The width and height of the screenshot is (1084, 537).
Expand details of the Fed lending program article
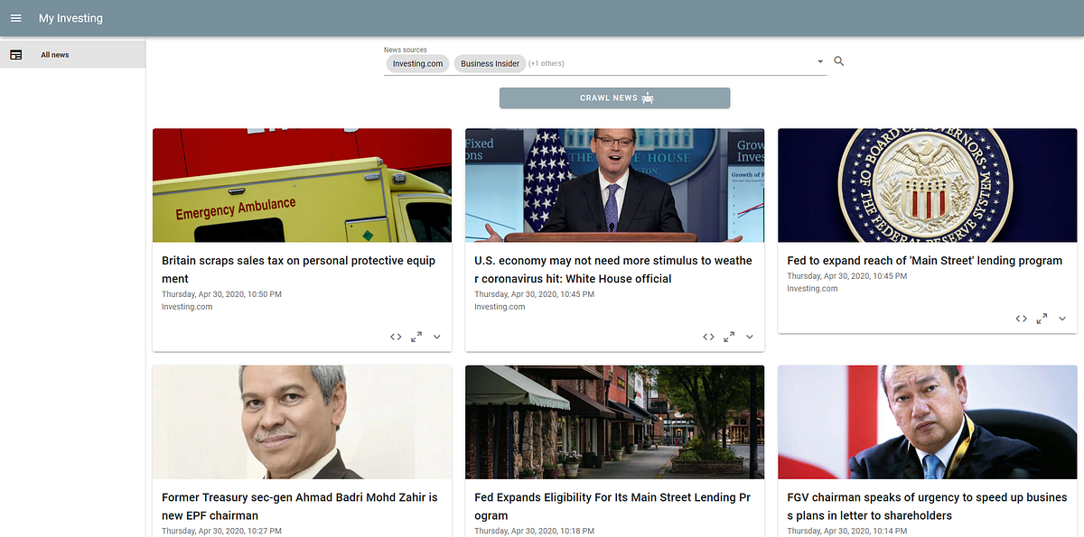point(1061,319)
